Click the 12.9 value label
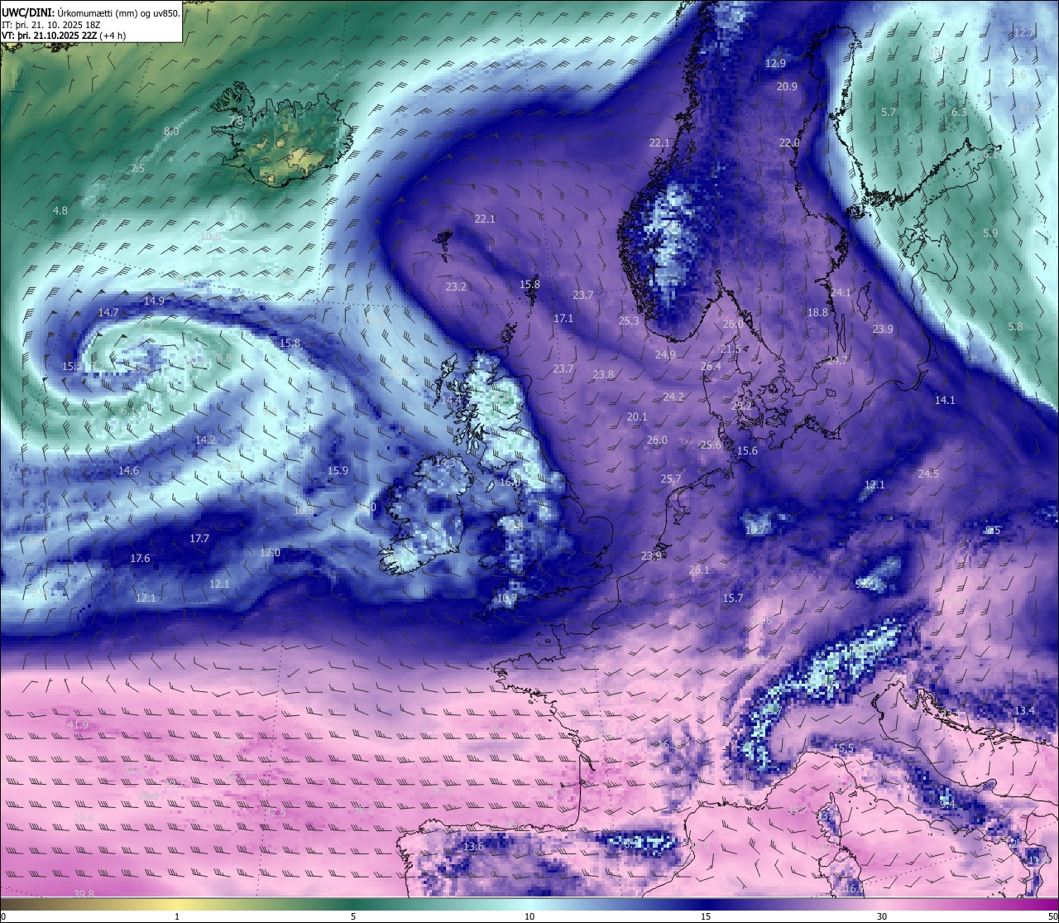Screen dimensions: 1059x923 pyautogui.click(x=775, y=64)
